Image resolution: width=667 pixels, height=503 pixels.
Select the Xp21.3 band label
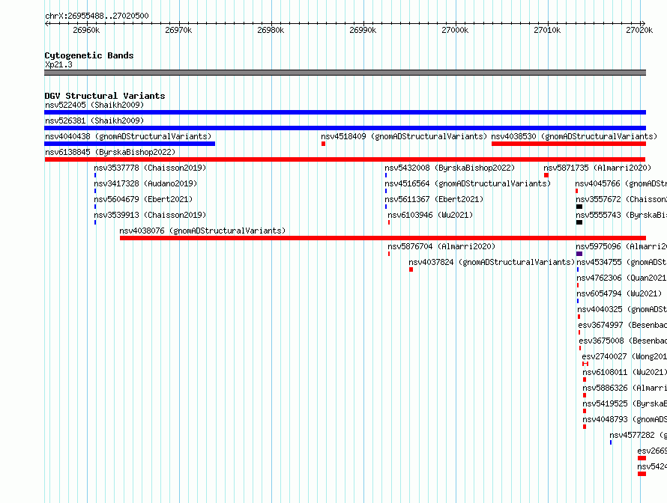pyautogui.click(x=58, y=64)
